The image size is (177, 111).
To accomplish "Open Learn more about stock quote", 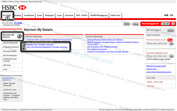I will click(x=159, y=72).
